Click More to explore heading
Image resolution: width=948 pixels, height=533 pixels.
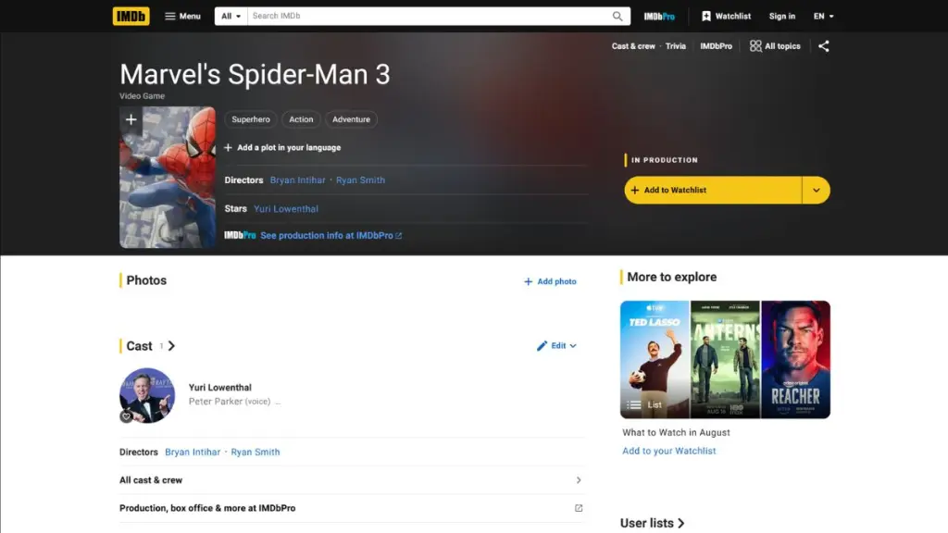click(x=672, y=277)
